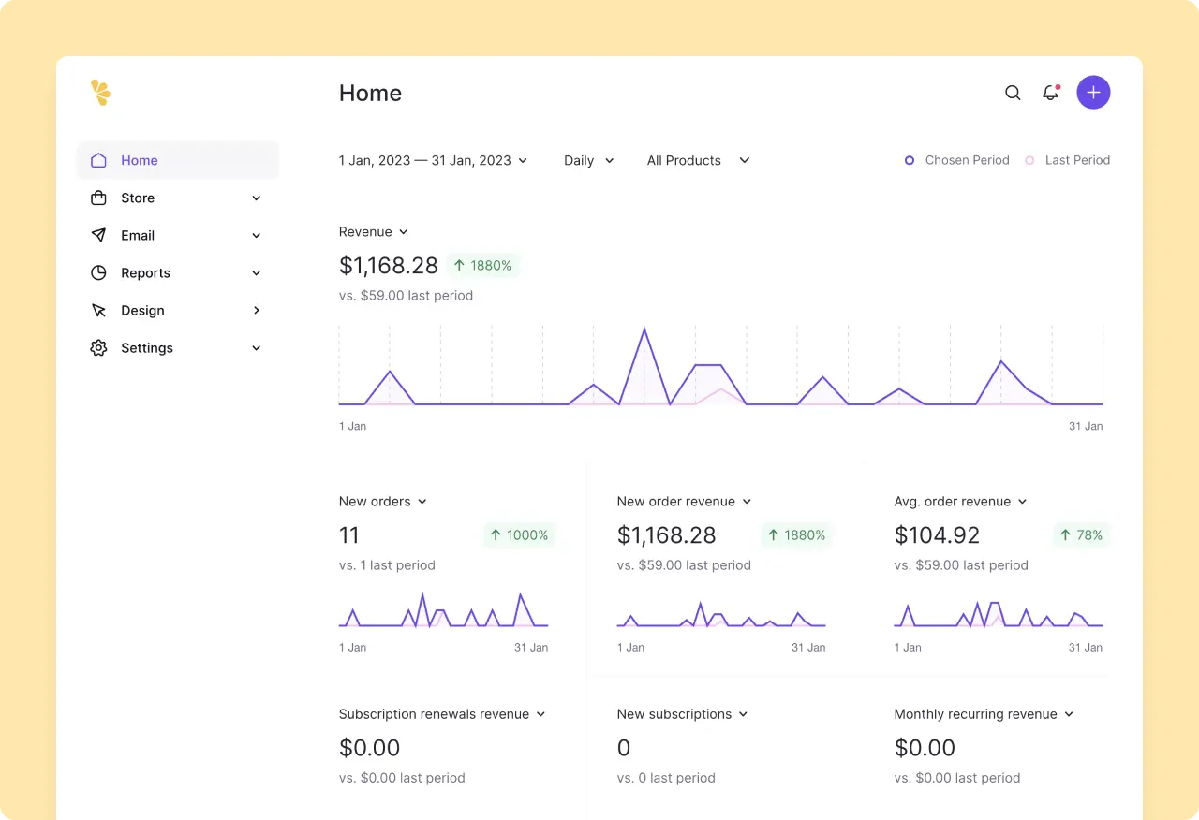Open the Revenue metric dropdown
The width and height of the screenshot is (1199, 820).
pyautogui.click(x=373, y=231)
